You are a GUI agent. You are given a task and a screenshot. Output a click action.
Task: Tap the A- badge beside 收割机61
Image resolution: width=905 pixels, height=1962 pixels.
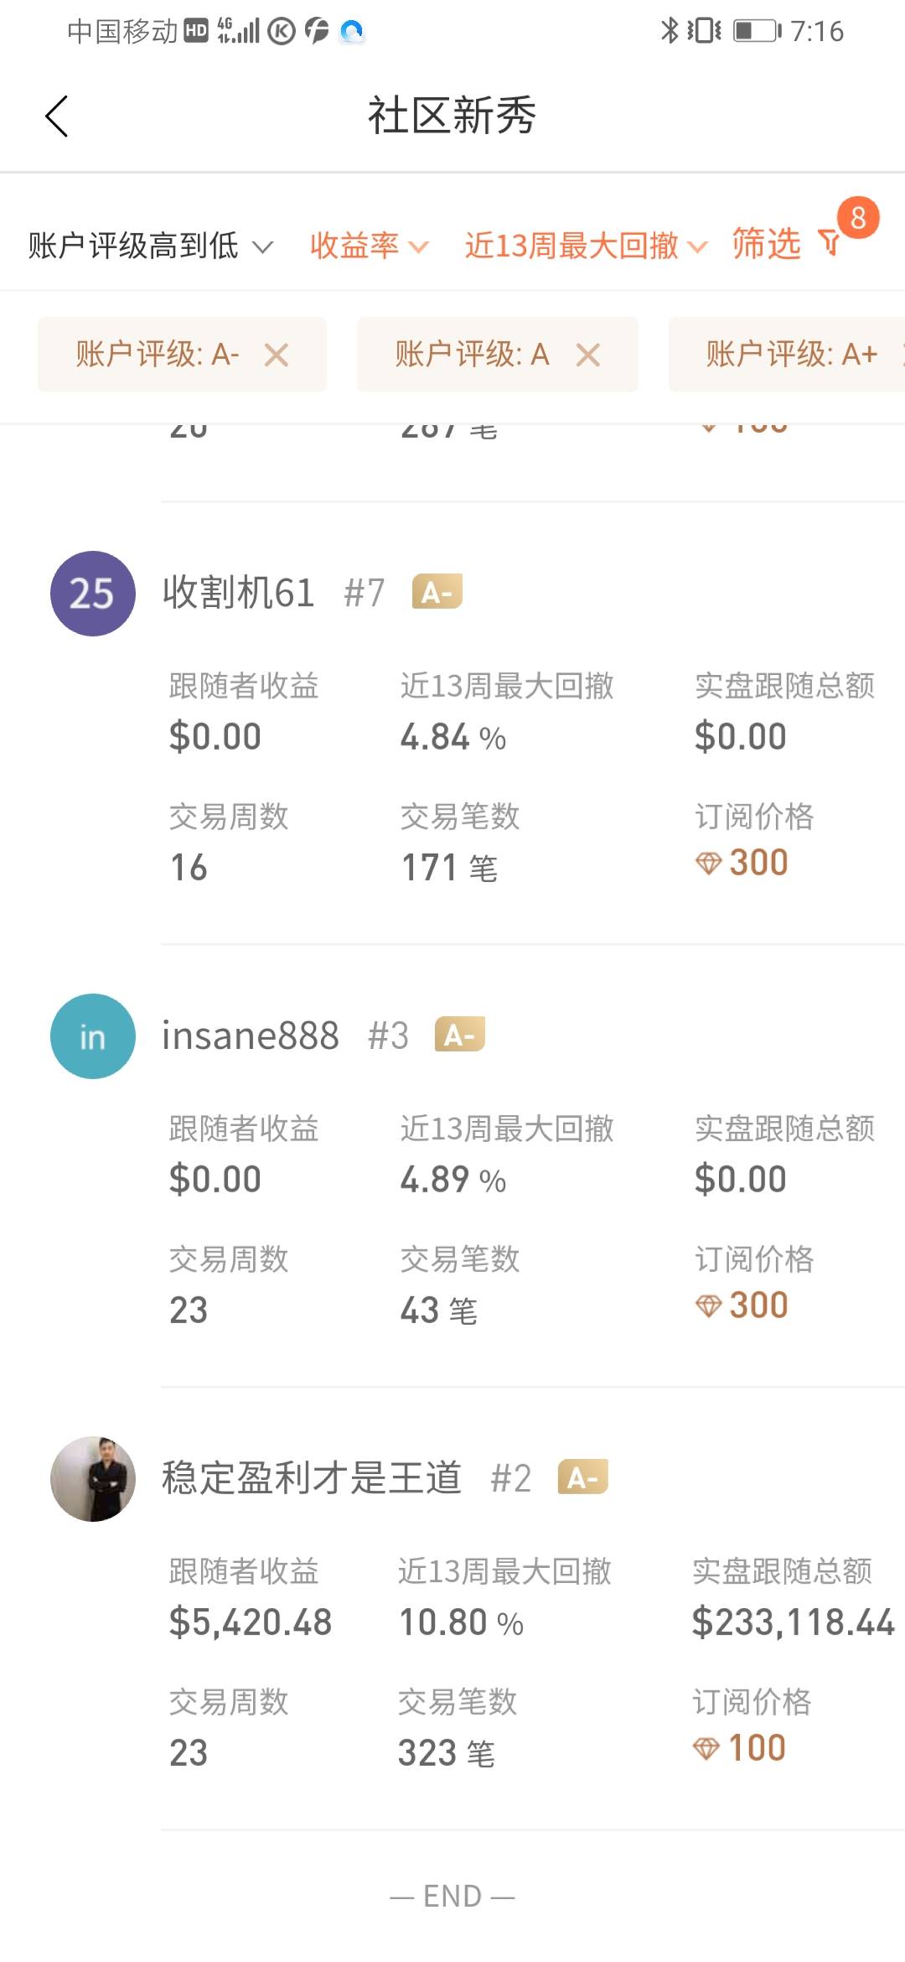(x=437, y=592)
